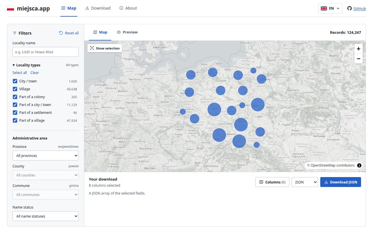Click the map zoom in plus button
373x233 pixels.
[x=358, y=49]
